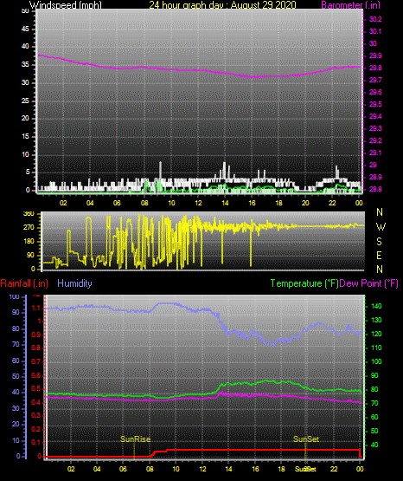The image size is (403, 481).
Task: Click the 180 wind direction axis value
Action: coord(29,242)
